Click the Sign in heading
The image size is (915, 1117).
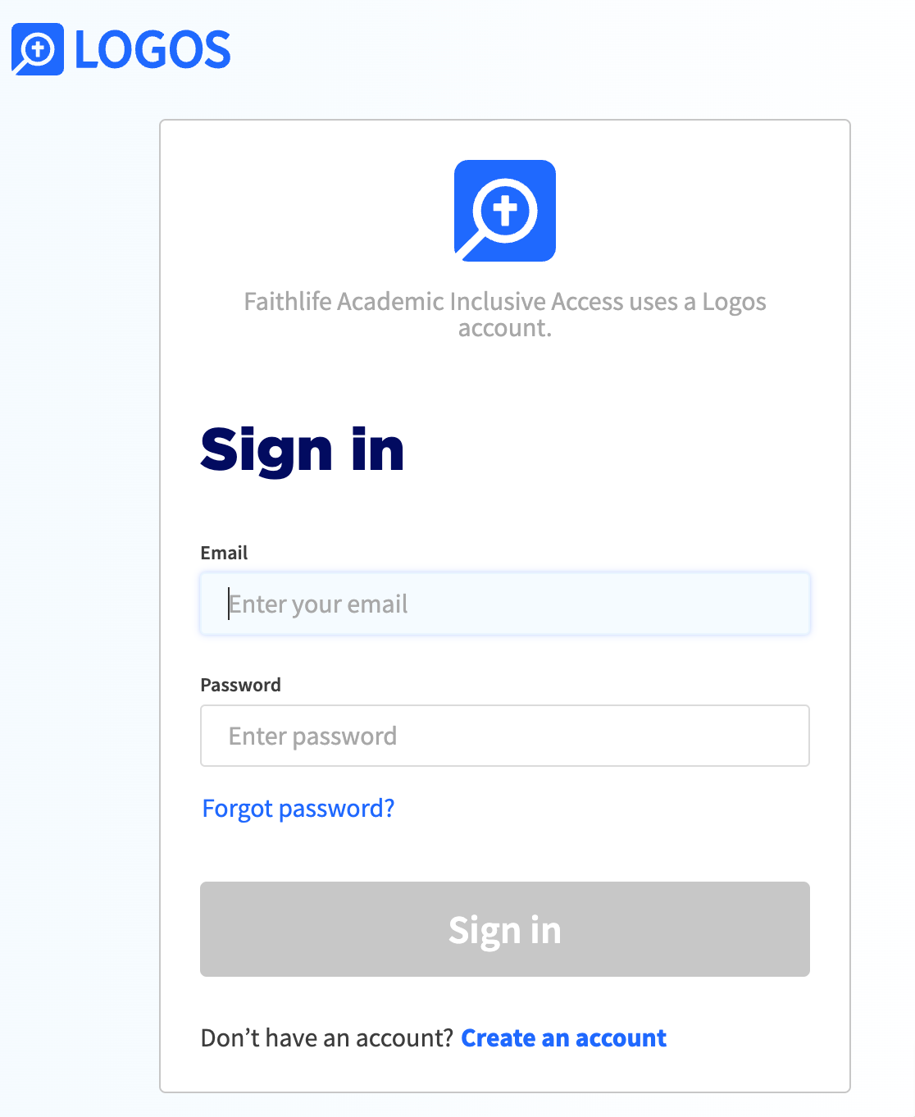click(x=302, y=450)
